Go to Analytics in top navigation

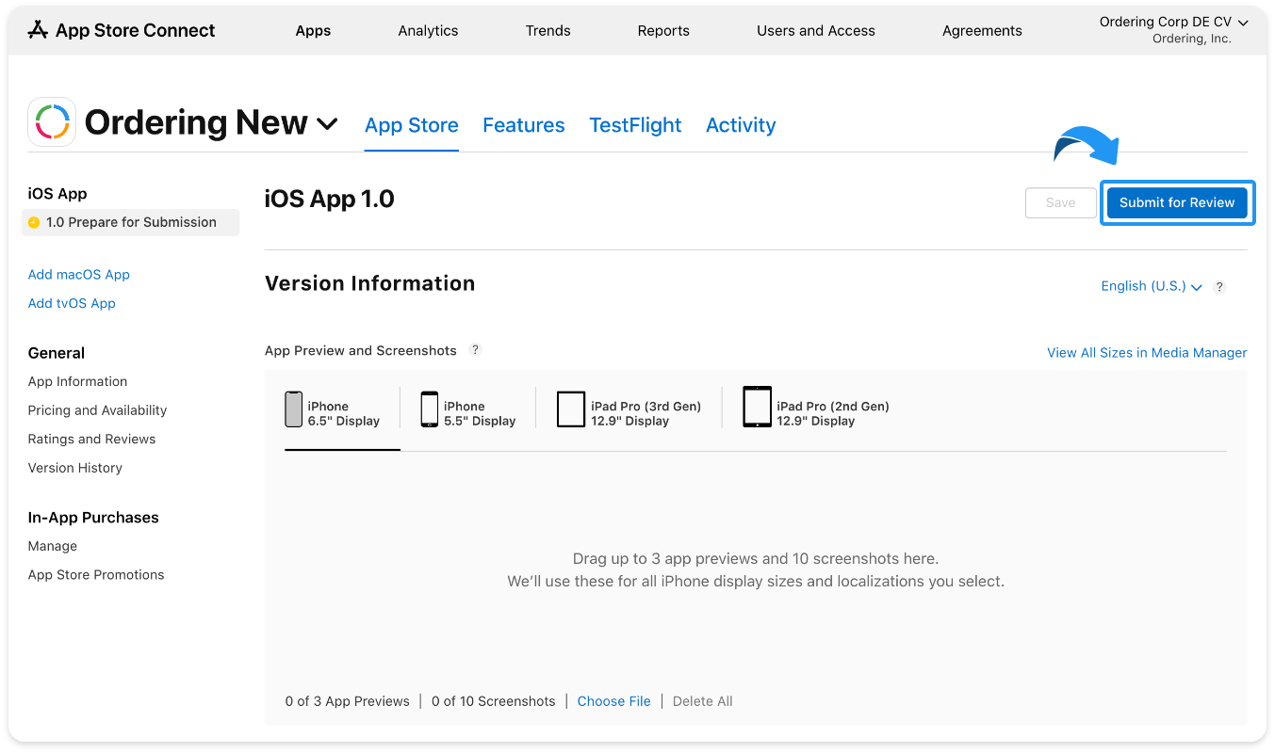click(428, 31)
